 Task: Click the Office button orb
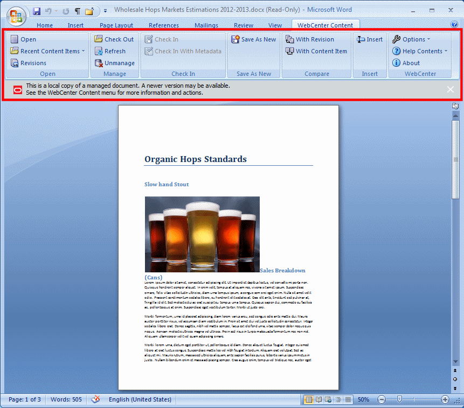pos(16,16)
